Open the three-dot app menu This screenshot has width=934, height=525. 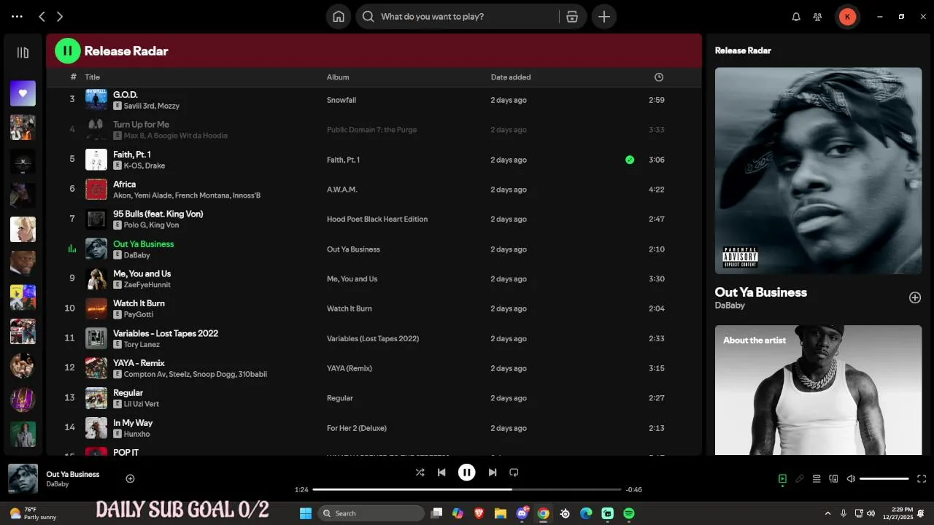(17, 17)
